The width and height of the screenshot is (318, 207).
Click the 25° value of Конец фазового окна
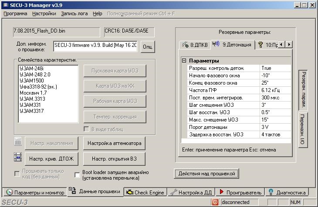(275, 83)
